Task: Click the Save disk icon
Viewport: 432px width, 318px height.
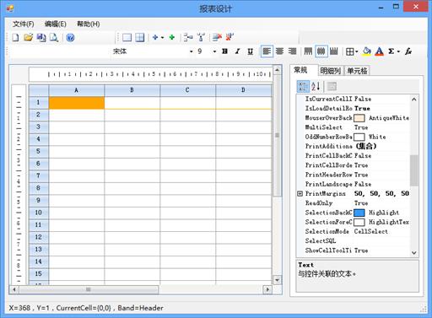Action: pyautogui.click(x=41, y=37)
